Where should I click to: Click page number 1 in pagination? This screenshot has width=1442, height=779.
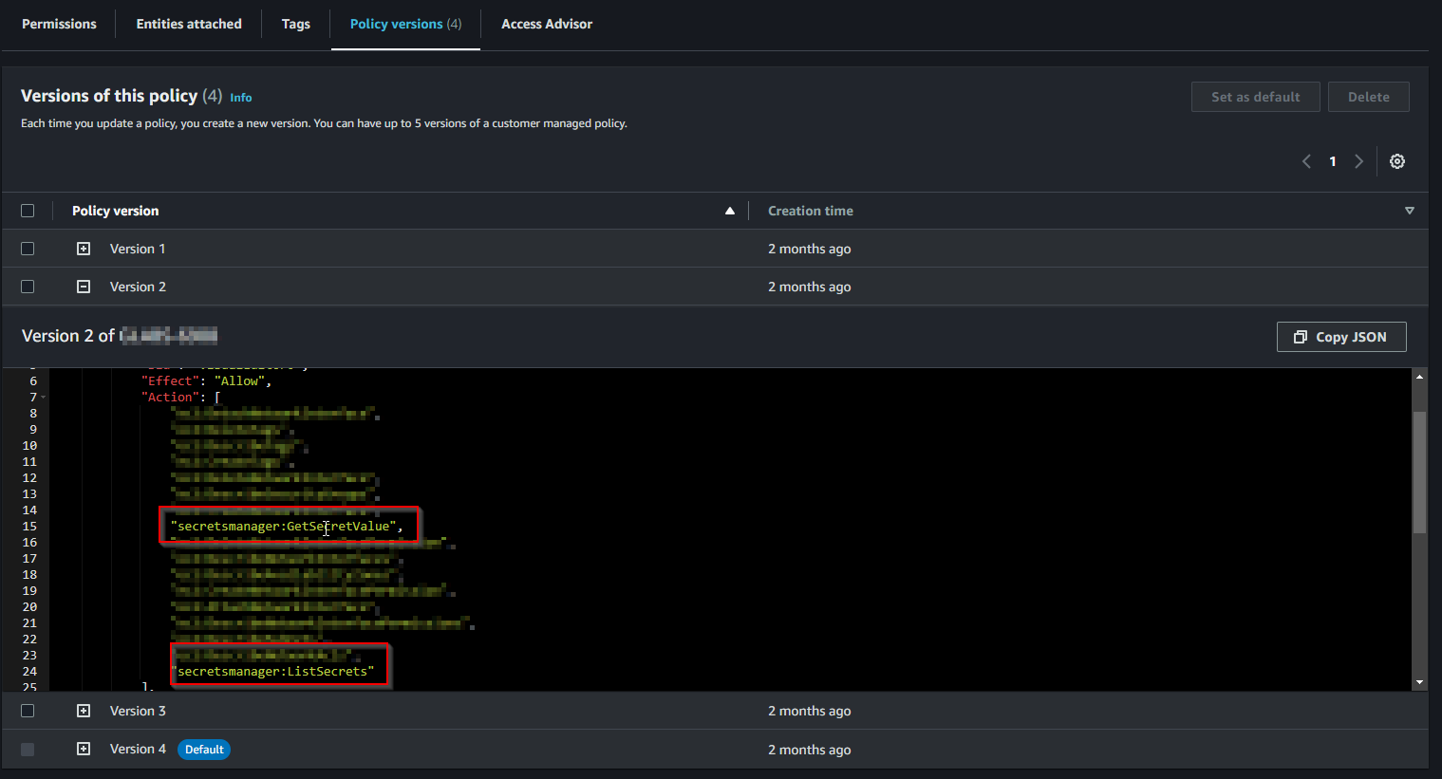[x=1333, y=161]
